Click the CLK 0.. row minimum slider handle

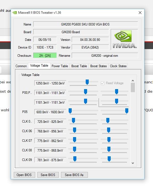tap(73, 120)
